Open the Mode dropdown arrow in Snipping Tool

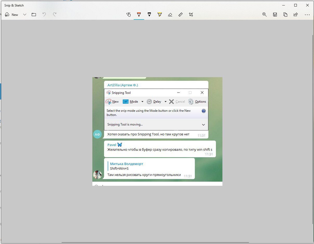(142, 102)
